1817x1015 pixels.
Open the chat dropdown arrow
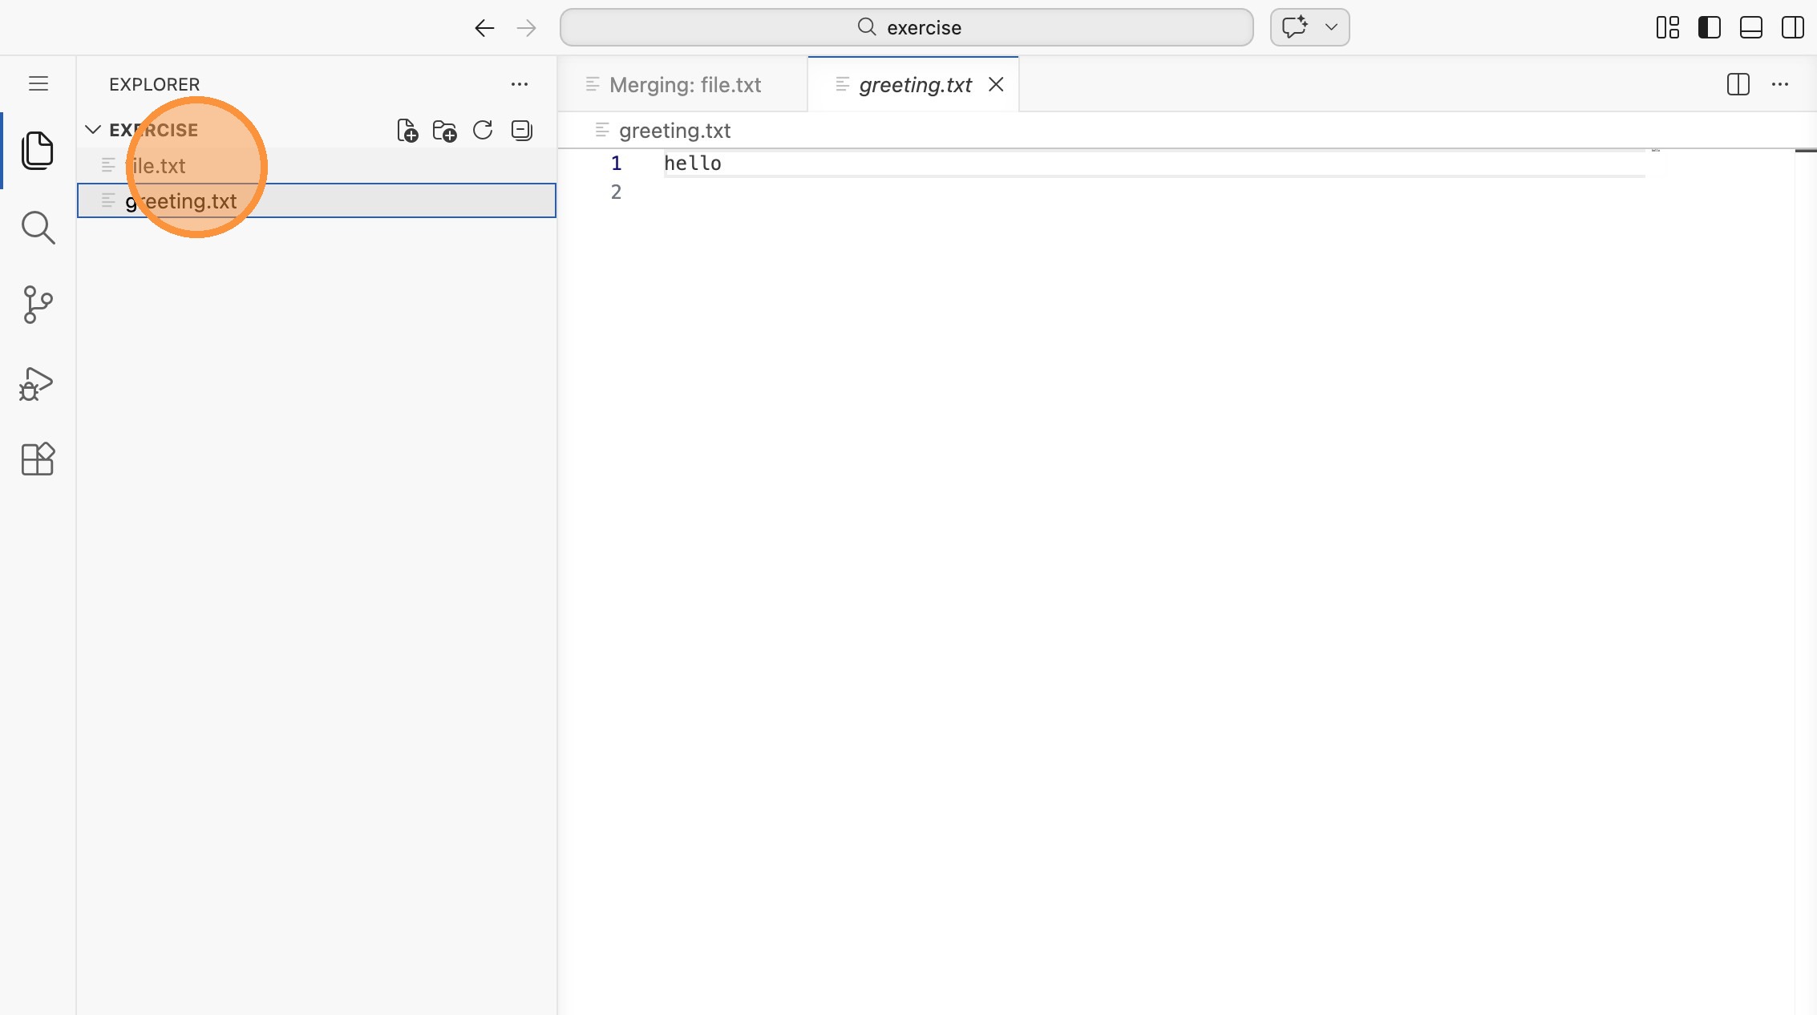(x=1331, y=27)
